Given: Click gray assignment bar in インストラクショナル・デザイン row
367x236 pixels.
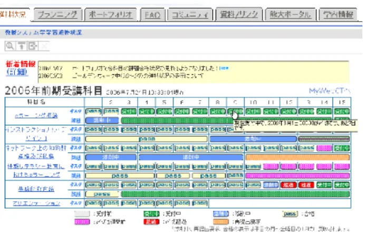Looking at the screenshot, I should click(324, 139).
